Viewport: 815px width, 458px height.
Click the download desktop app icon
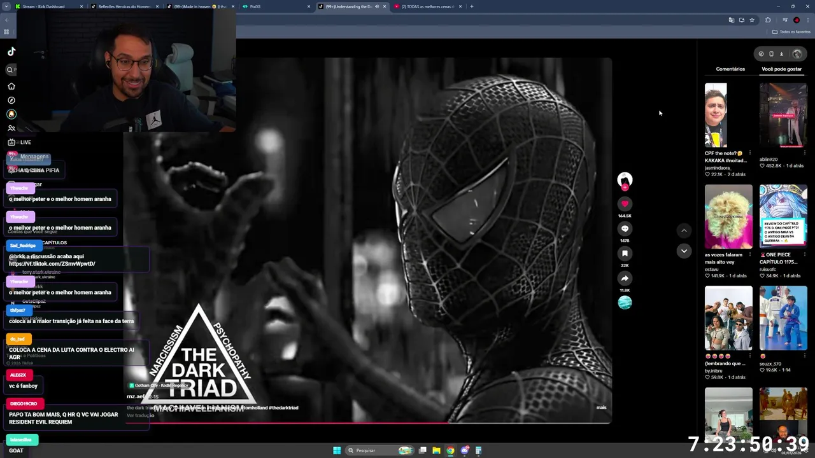(x=781, y=54)
